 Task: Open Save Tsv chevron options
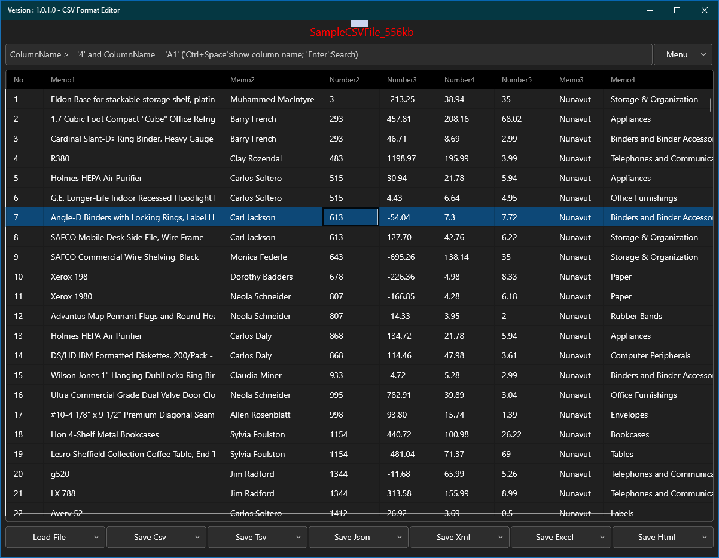[298, 537]
